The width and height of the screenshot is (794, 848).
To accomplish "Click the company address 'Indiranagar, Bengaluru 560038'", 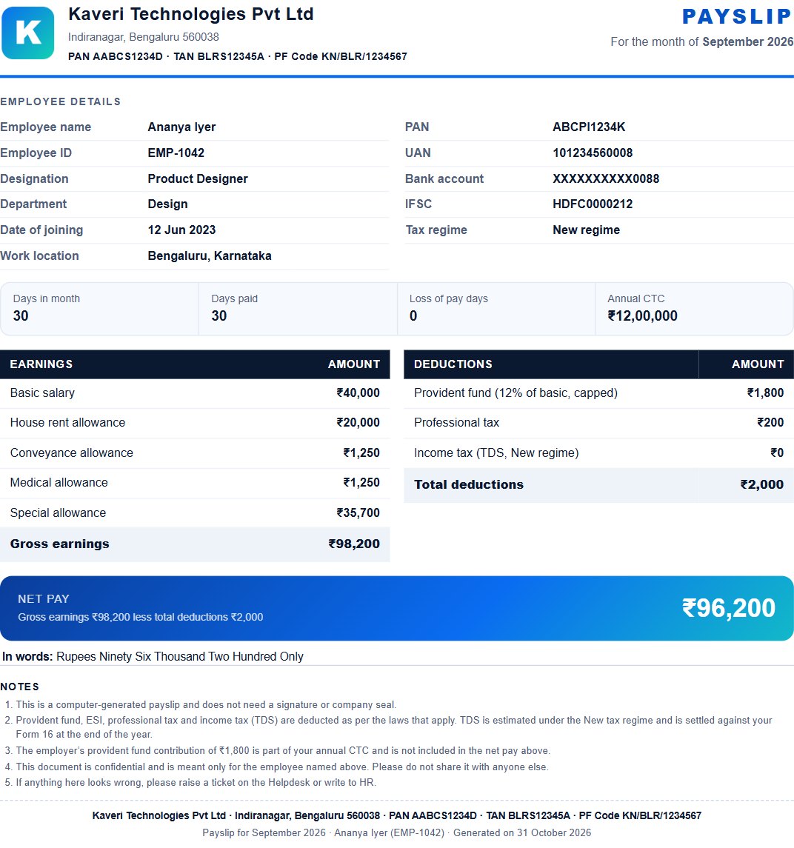I will [144, 37].
